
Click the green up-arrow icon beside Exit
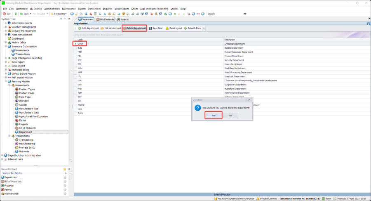(x=16, y=14)
